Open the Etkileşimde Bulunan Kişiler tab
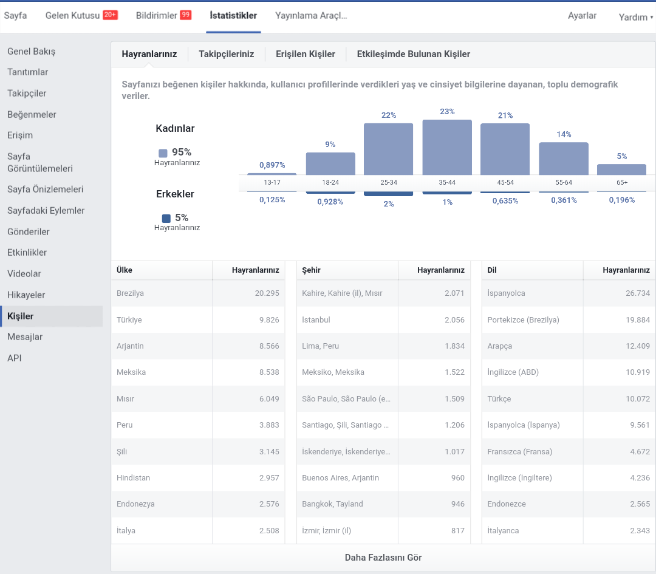 (414, 54)
